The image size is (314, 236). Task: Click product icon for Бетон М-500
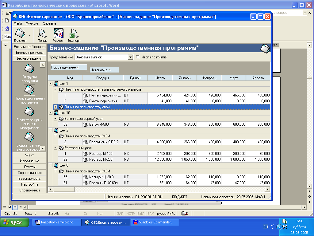[x=86, y=125]
